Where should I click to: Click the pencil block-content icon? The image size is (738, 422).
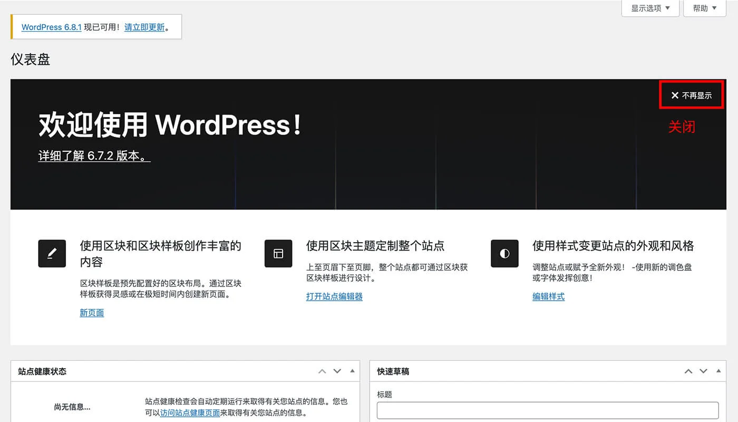coord(52,253)
